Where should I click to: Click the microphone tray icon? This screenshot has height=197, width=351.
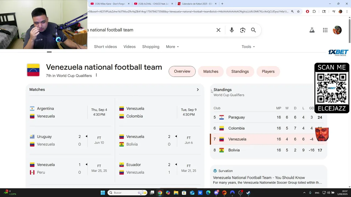pyautogui.click(x=310, y=193)
